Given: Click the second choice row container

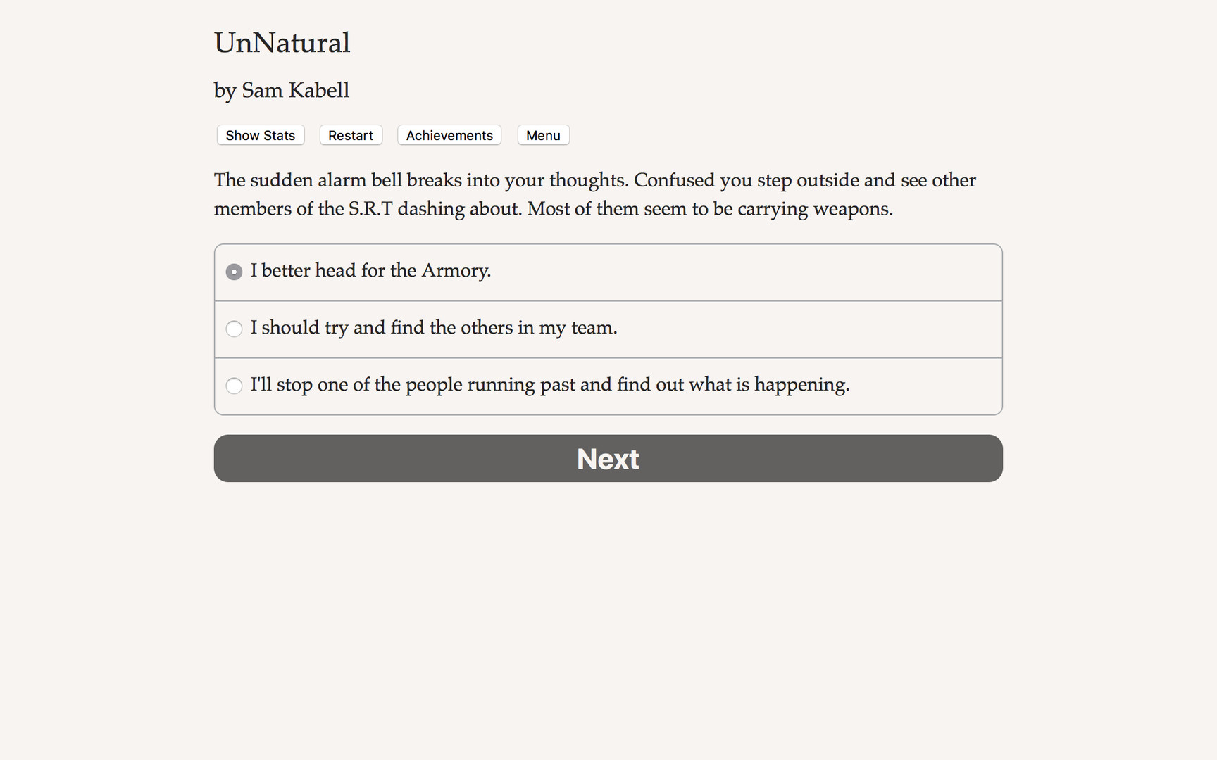Looking at the screenshot, I should [607, 329].
